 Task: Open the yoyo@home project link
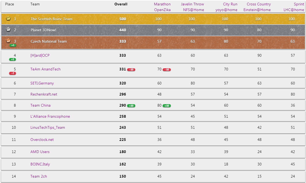226,10
